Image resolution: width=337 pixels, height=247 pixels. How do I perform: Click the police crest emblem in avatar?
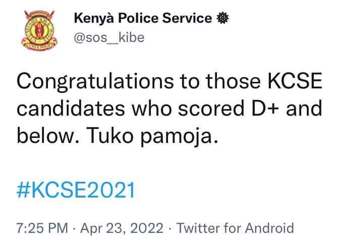[x=39, y=30]
